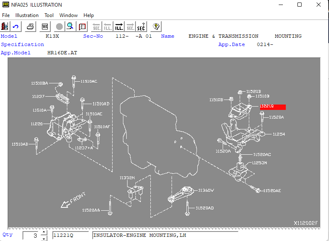Image resolution: width=329 pixels, height=241 pixels.
Task: Click the NFA025 application title icon
Action: pyautogui.click(x=6, y=5)
